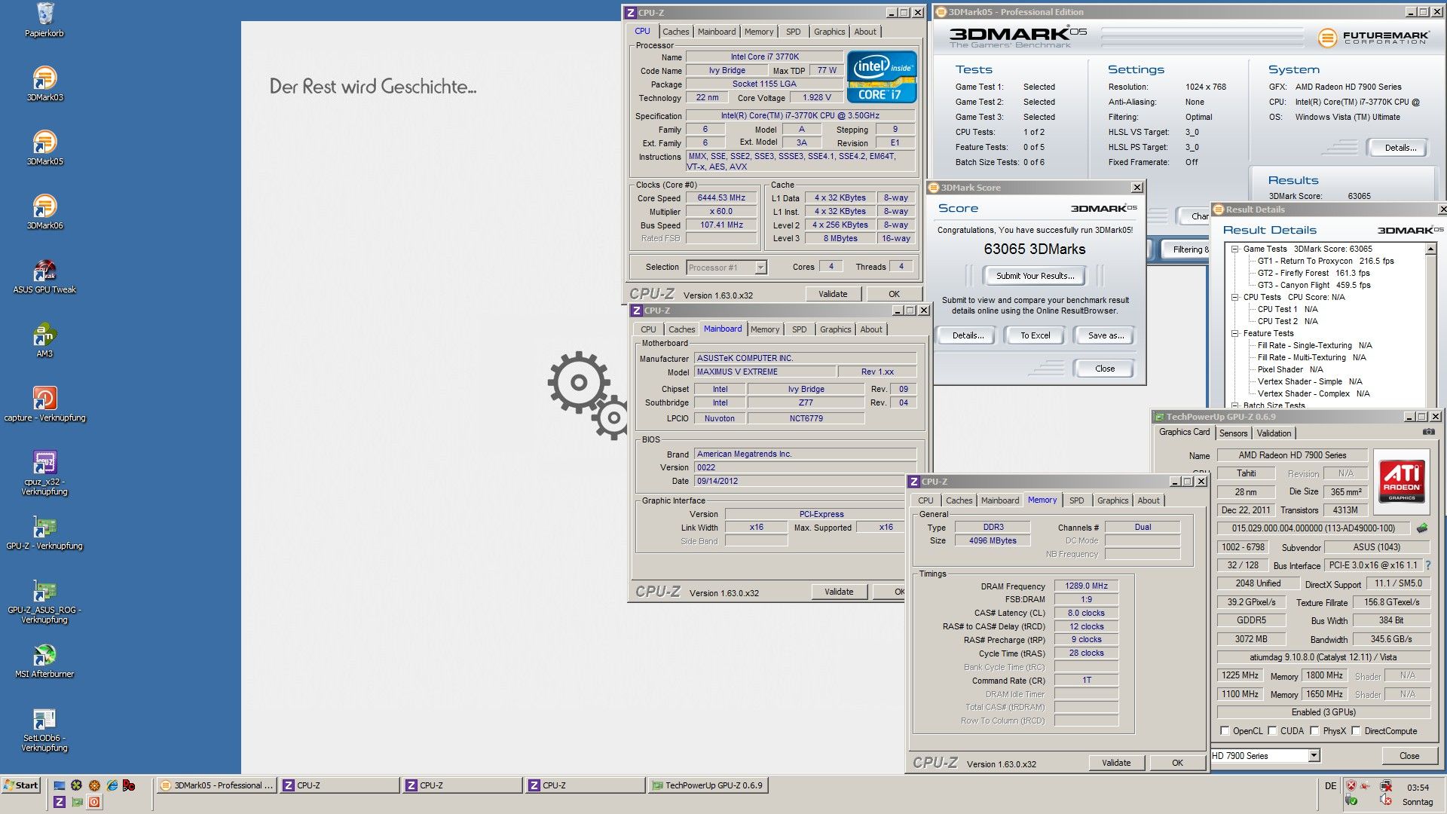Open the SetLODb6 - Verknüpfung shortcut
Viewport: 1447px width, 814px height.
click(x=44, y=729)
